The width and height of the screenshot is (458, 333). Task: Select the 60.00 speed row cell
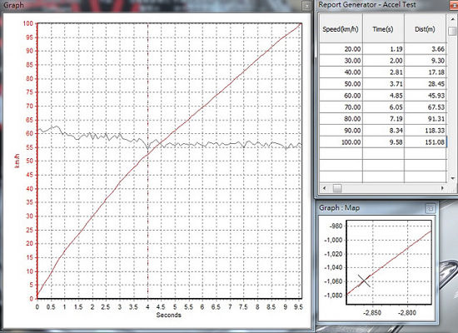[x=341, y=96]
